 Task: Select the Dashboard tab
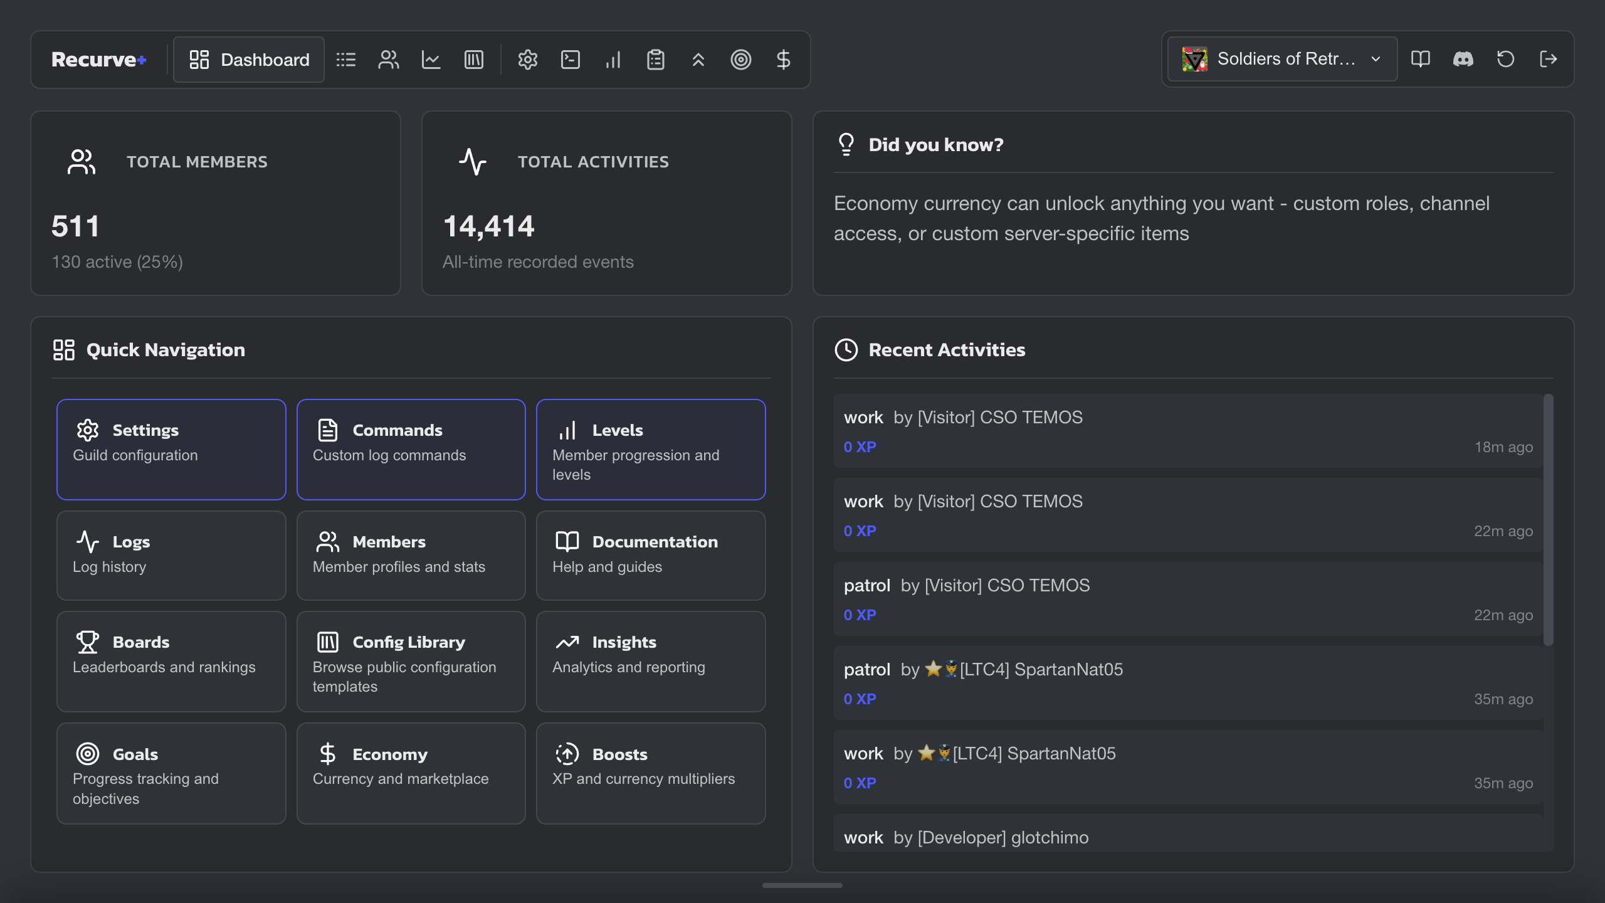(x=249, y=60)
